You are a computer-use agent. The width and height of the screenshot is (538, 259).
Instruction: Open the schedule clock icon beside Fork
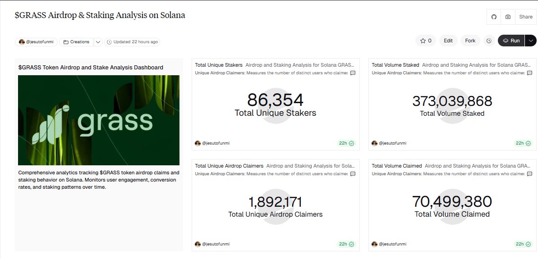pyautogui.click(x=489, y=41)
